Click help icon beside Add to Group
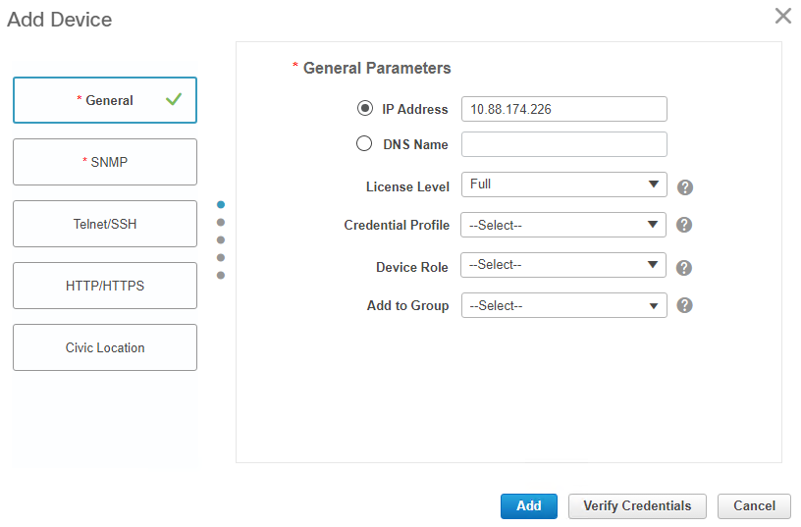This screenshot has width=801, height=527. (685, 305)
